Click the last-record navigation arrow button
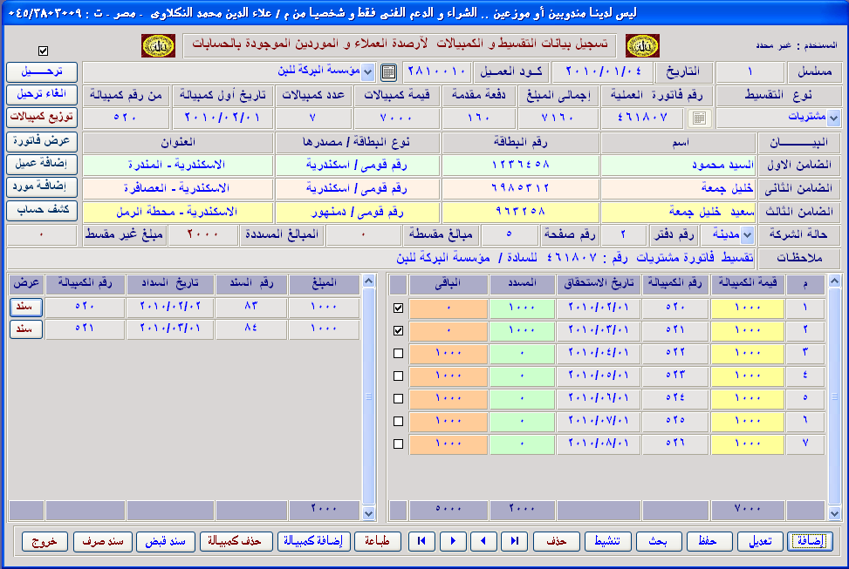The height and width of the screenshot is (569, 849). coord(515,541)
